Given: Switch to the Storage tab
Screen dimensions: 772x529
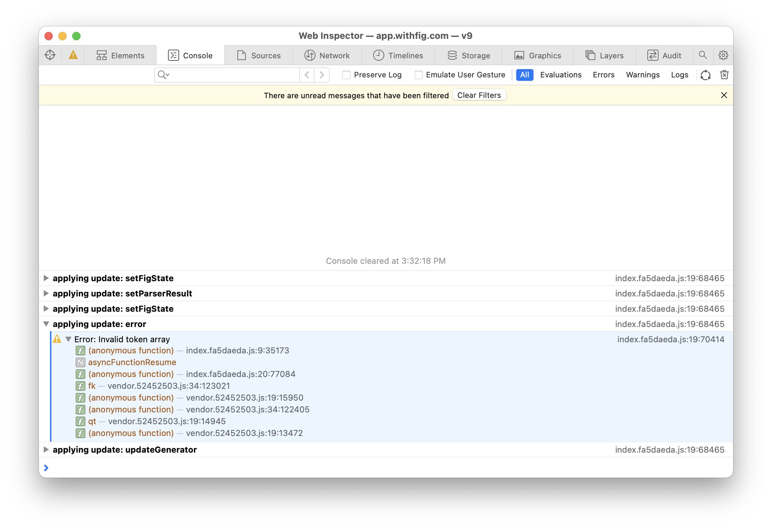Looking at the screenshot, I should [468, 55].
